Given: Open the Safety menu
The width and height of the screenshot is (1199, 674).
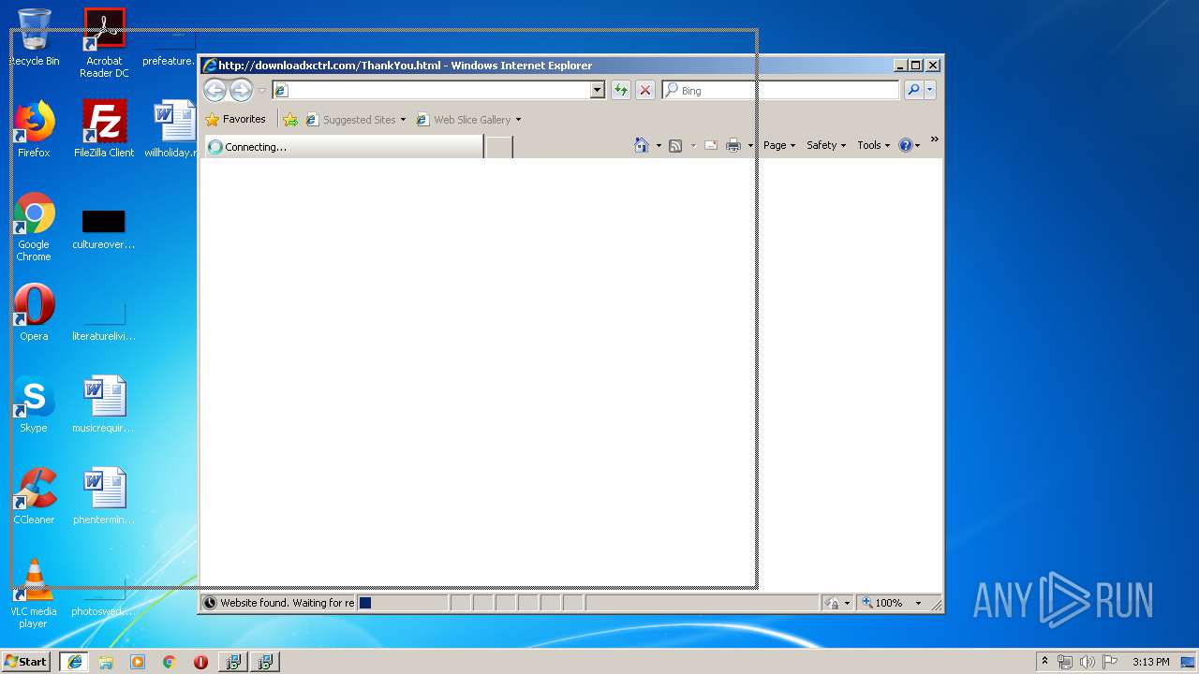Looking at the screenshot, I should tap(825, 145).
